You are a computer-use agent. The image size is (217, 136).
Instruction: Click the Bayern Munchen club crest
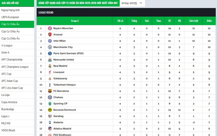[x=50, y=28]
